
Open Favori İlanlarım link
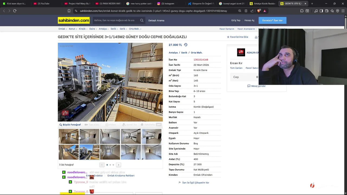(227, 29)
